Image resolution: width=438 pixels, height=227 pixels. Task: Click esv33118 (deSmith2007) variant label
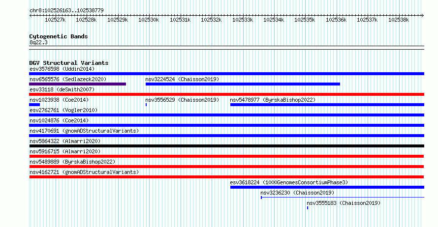(x=62, y=89)
